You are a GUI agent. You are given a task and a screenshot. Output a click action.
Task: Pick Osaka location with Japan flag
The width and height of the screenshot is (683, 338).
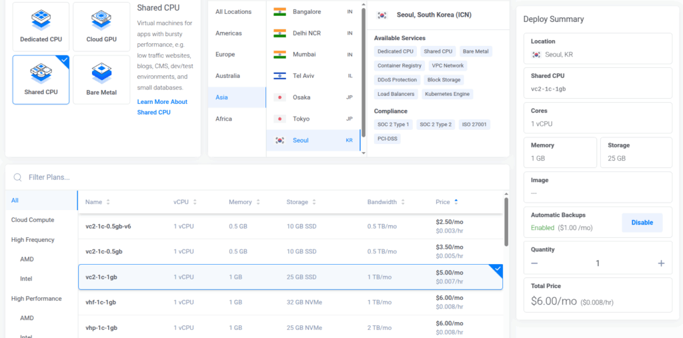point(313,97)
